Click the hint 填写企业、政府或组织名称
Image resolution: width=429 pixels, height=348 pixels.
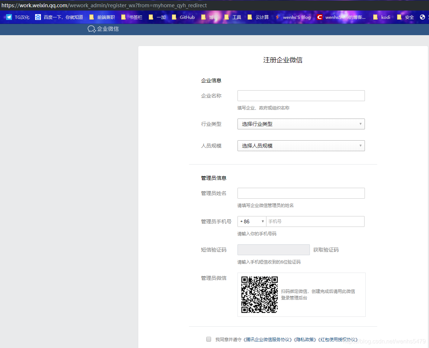tap(263, 108)
